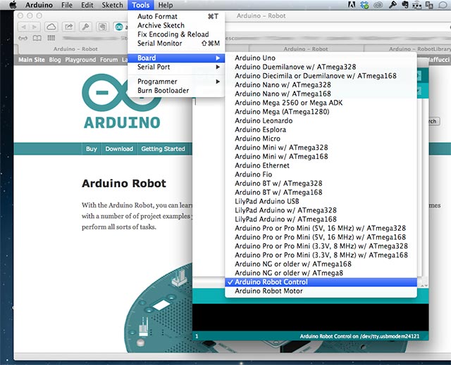
Task: Click the iCloud Tabs cloud button in Safari
Action: coord(51,27)
